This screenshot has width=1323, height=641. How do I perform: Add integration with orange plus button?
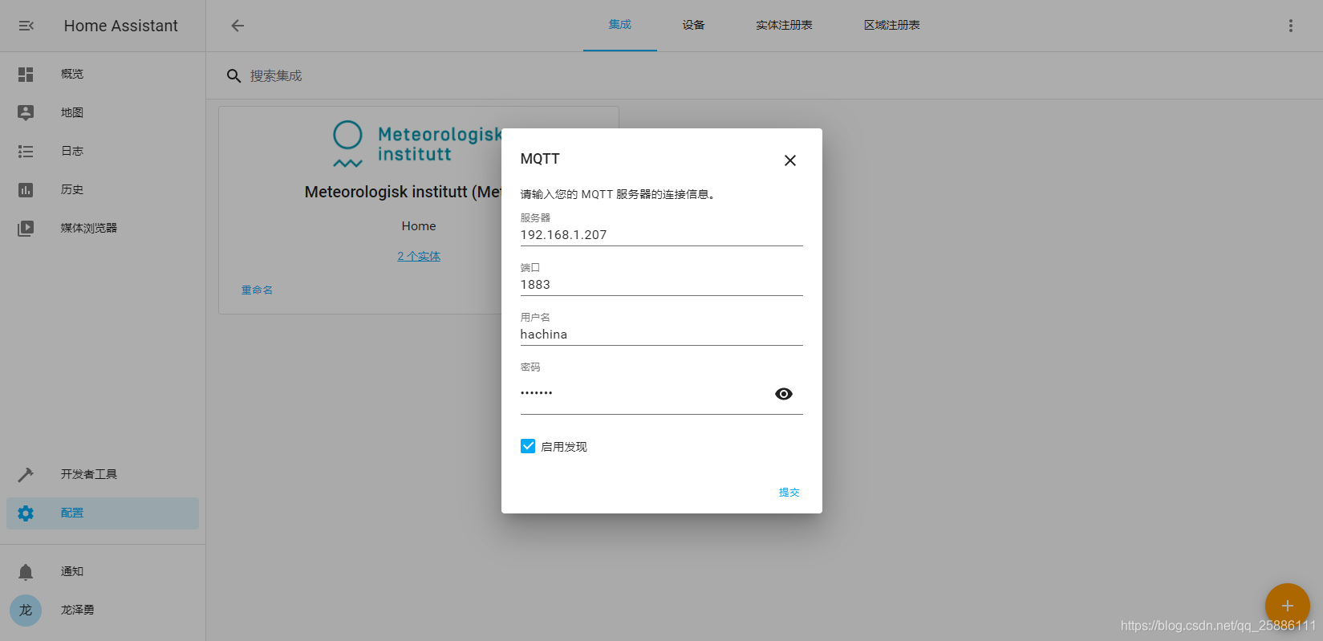tap(1288, 606)
